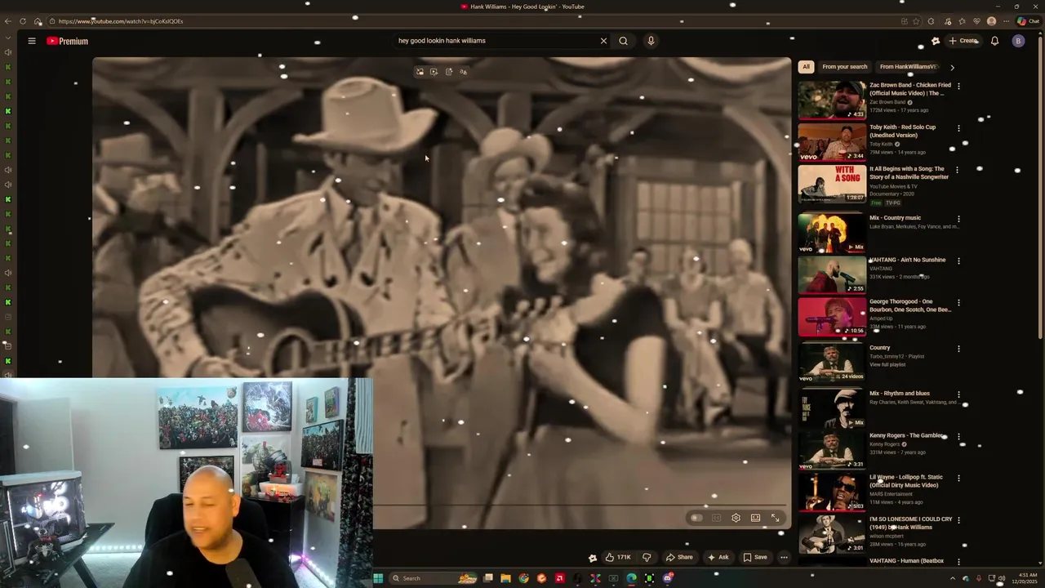
Task: Click the second overlay icon atop video
Action: 434,72
